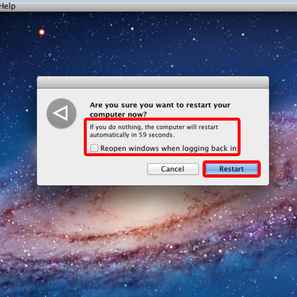
Task: Click the restart dialog title bar
Action: 153,82
